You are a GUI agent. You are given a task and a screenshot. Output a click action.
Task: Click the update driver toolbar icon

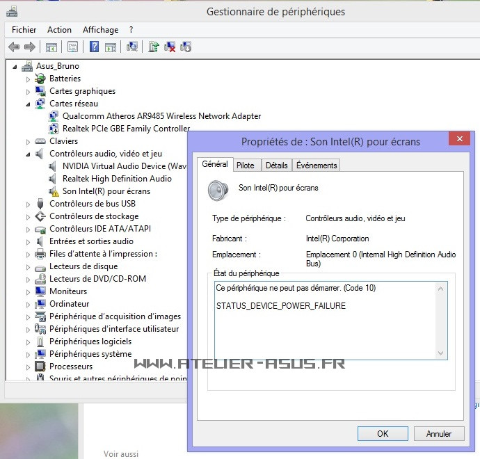tap(154, 47)
